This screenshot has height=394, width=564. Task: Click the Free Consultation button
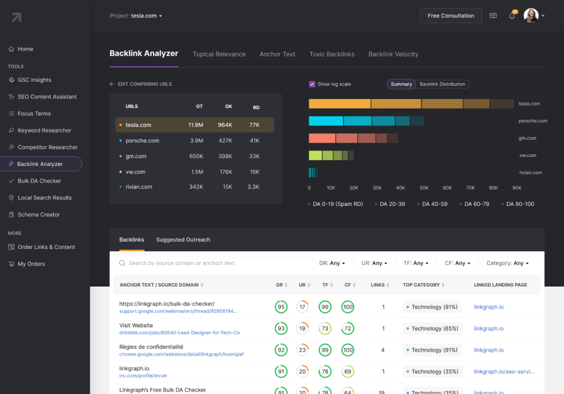450,16
